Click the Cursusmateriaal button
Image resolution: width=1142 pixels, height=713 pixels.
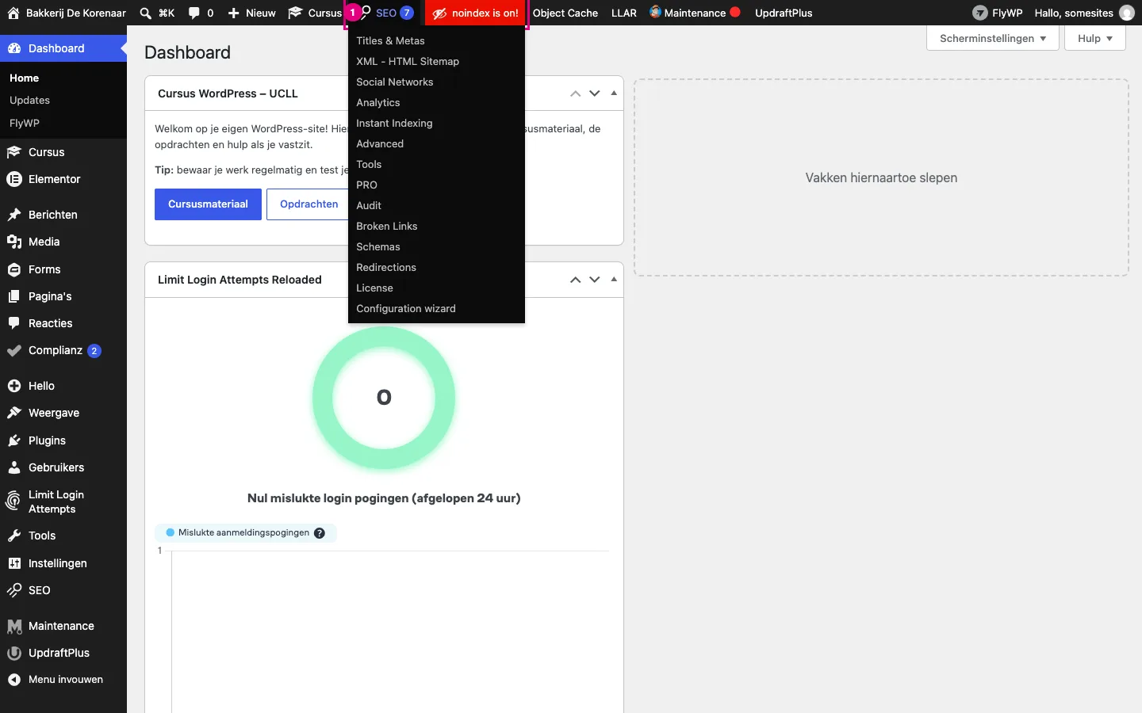(208, 204)
